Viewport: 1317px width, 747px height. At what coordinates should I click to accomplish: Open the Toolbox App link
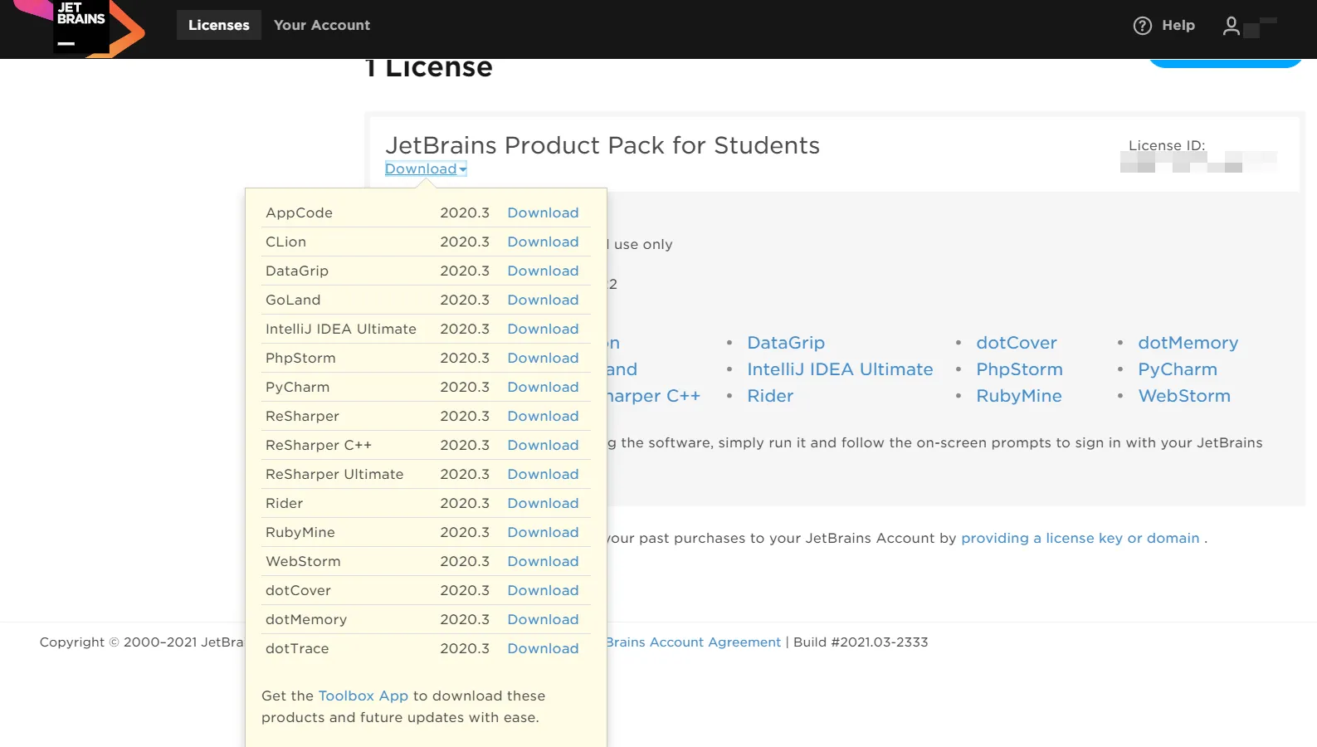pyautogui.click(x=363, y=696)
